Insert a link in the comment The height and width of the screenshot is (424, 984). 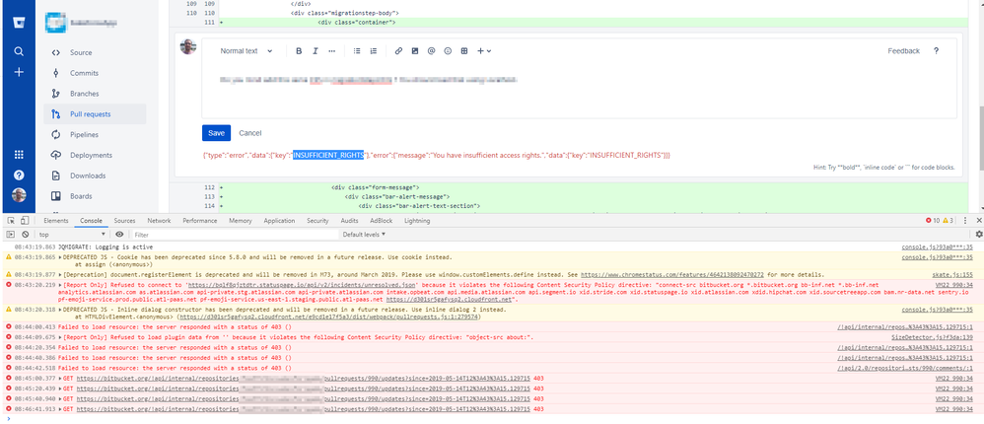[398, 51]
